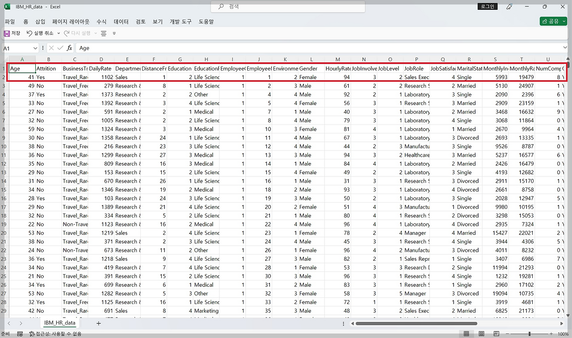
Task: Click the horizontal scrollbar thumb
Action: (416, 323)
